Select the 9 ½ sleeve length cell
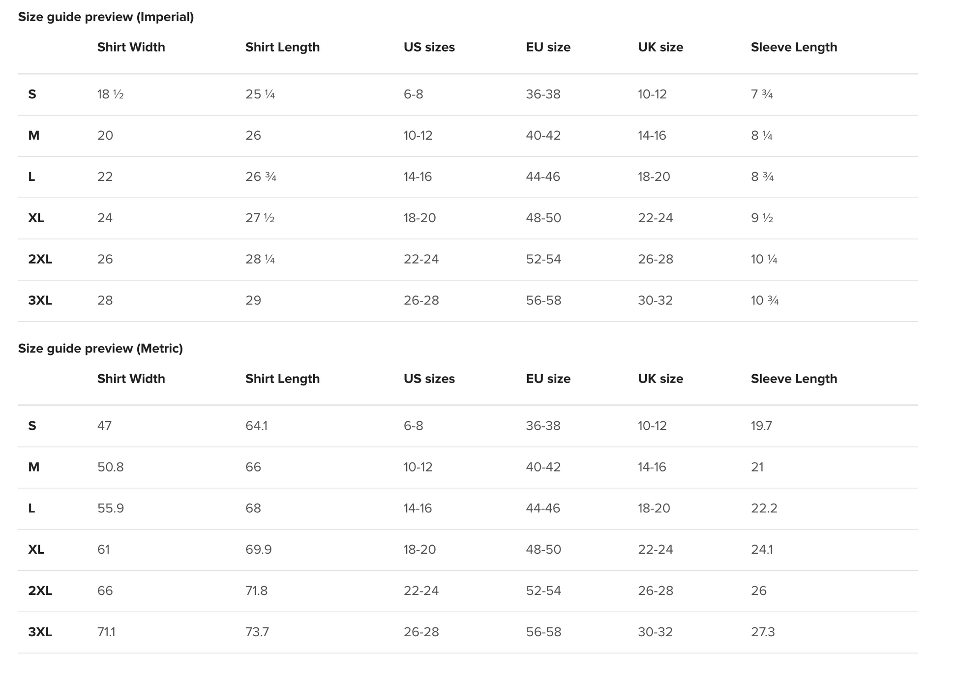 [761, 218]
